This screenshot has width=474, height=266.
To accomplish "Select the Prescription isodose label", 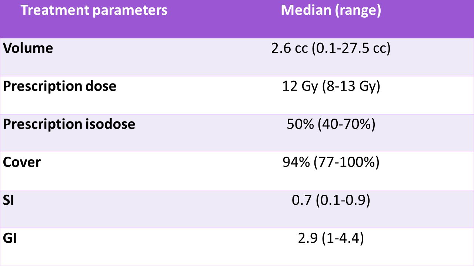I will tap(69, 124).
